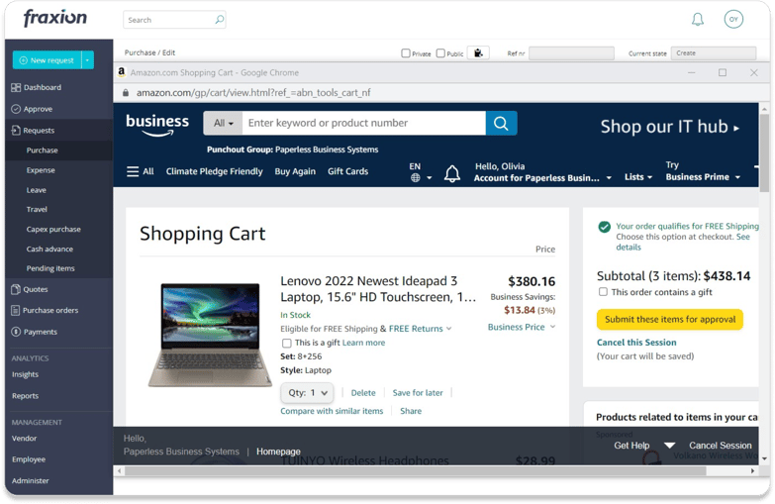Click the paste icon beside Public checkbox
Image resolution: width=775 pixels, height=504 pixels.
[478, 52]
